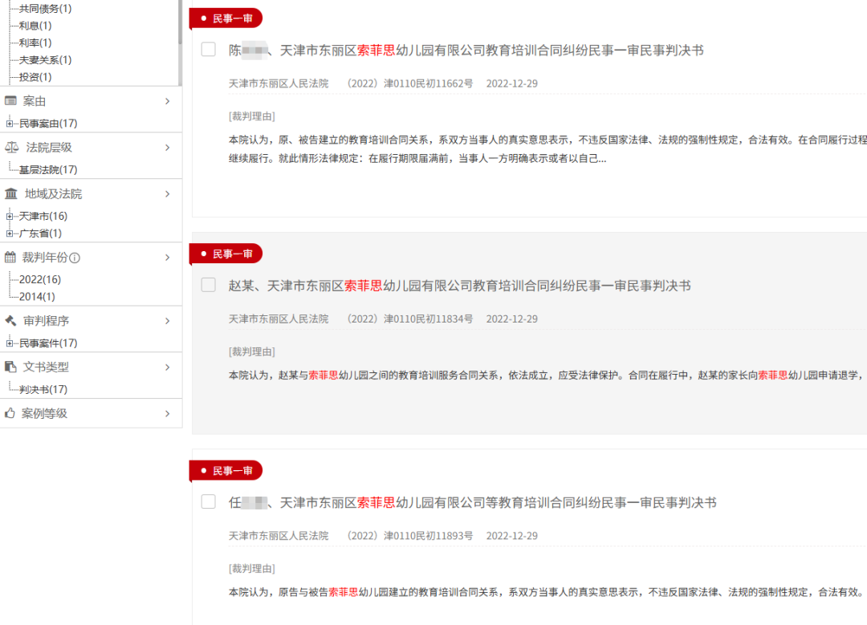Click case number (2022)津0110民初11834号
The image size is (867, 625).
[409, 319]
